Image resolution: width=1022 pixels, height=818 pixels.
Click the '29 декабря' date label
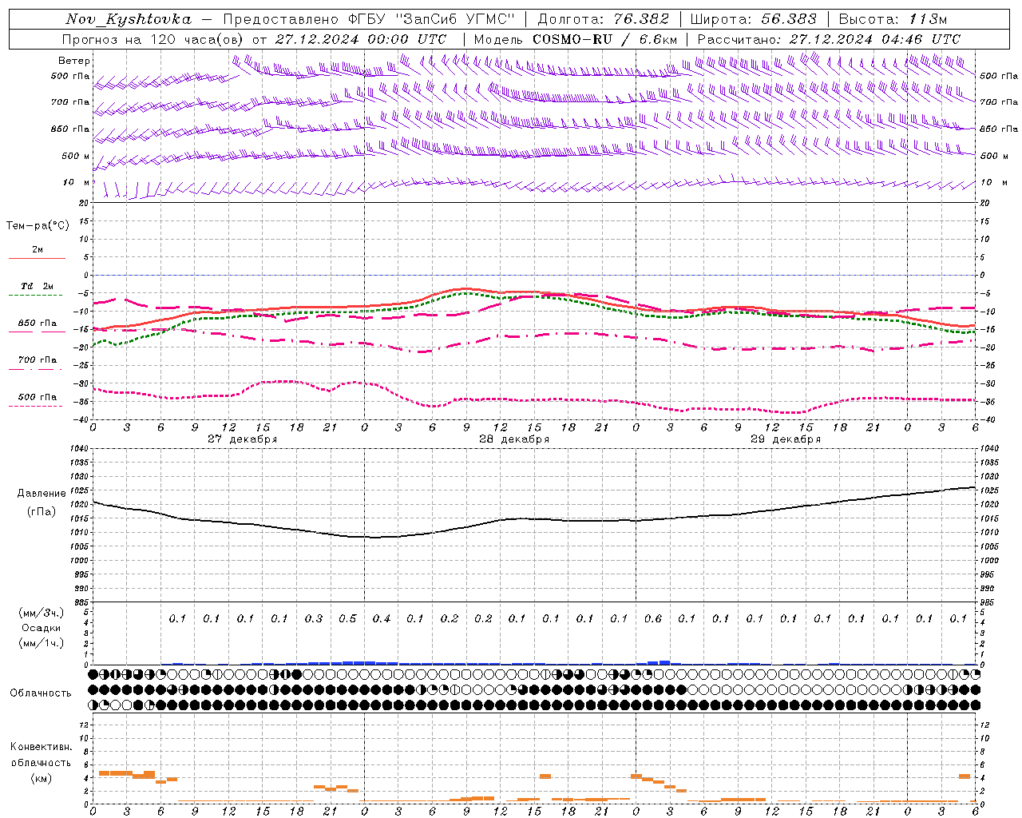(x=786, y=439)
